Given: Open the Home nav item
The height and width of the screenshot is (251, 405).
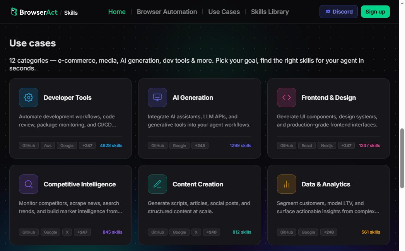Looking at the screenshot, I should (x=117, y=12).
